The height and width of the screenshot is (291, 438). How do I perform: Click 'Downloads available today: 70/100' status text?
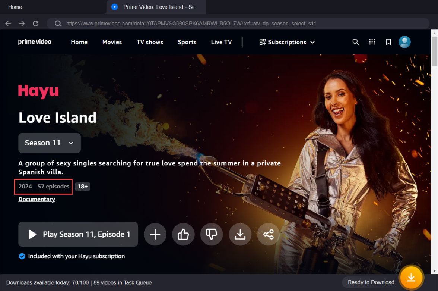coord(48,283)
